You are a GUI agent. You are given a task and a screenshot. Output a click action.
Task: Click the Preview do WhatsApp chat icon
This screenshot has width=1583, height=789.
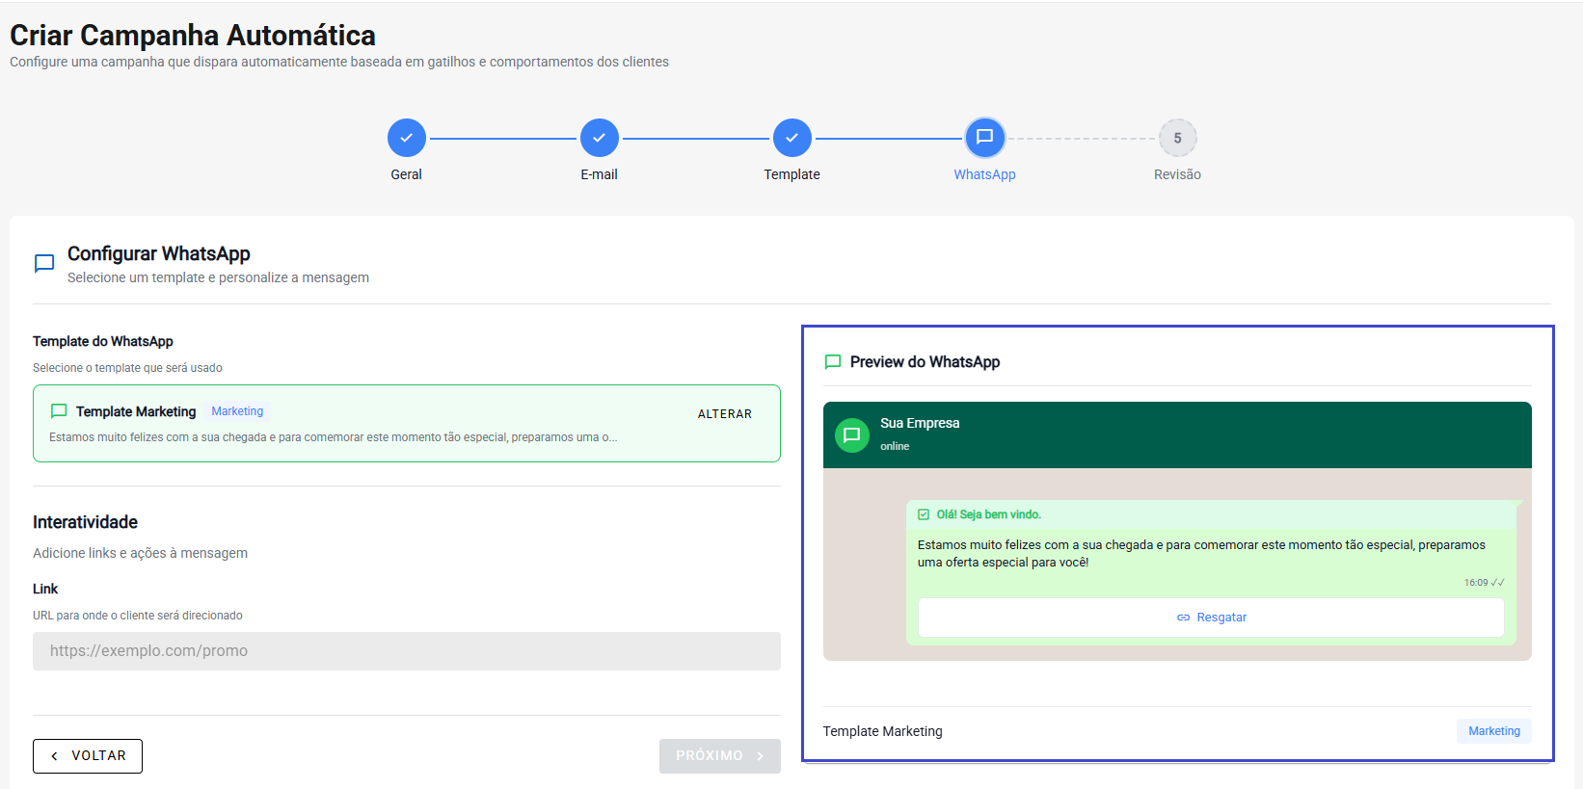click(833, 362)
